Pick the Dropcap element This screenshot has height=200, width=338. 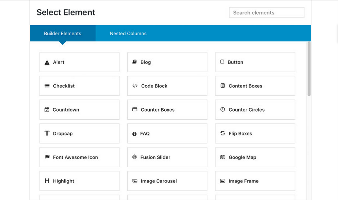79,134
